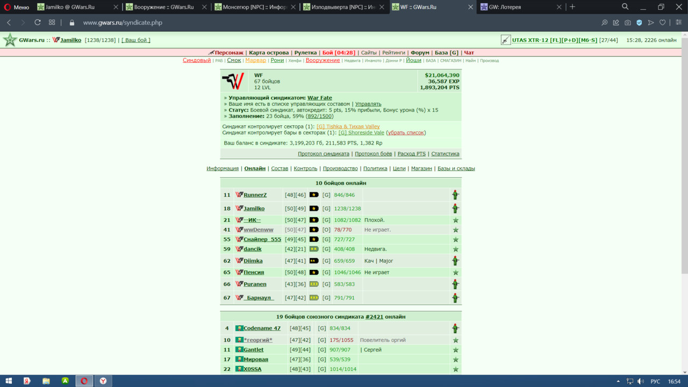Add page to bookmarks heart icon
The image size is (688, 387).
[663, 23]
